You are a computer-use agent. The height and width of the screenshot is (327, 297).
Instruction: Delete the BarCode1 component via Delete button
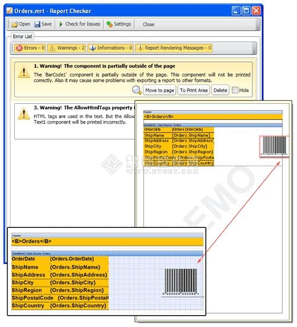click(221, 90)
